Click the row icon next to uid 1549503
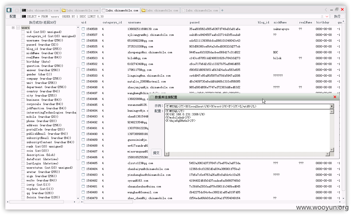This screenshot has height=215, width=351. pyautogui.click(x=83, y=58)
